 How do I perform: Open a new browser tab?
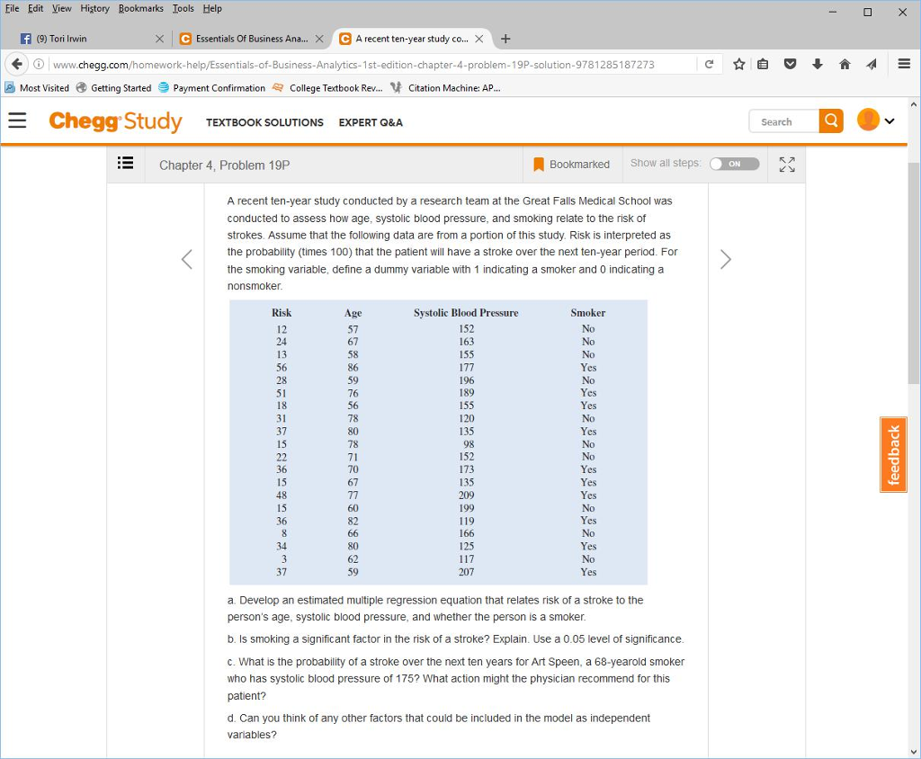click(x=505, y=39)
